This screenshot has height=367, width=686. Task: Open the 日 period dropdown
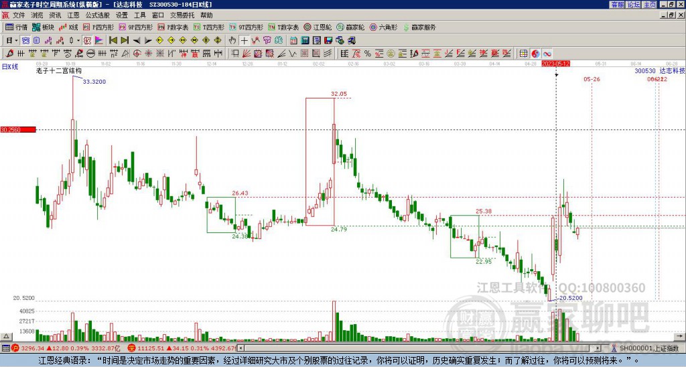tap(12, 41)
